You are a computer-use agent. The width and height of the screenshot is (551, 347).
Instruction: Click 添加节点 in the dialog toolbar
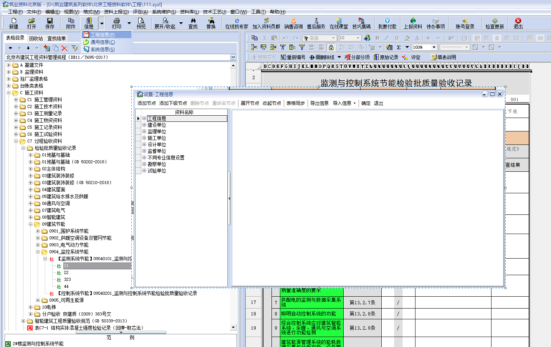147,103
